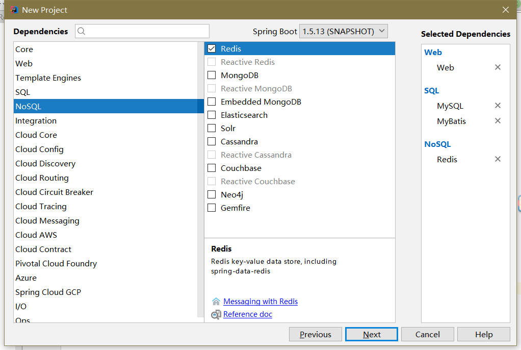Open Help for this dialog
Image resolution: width=521 pixels, height=350 pixels.
click(x=483, y=334)
